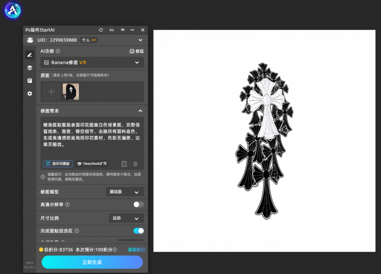
Task: Refresh the StartAI plugin panel
Action: click(x=101, y=30)
